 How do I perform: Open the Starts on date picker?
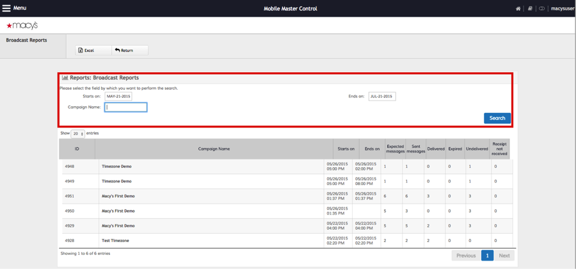coord(118,96)
